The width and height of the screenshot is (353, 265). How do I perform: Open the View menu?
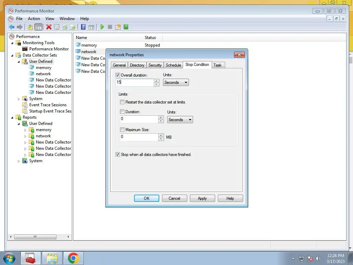(x=50, y=19)
